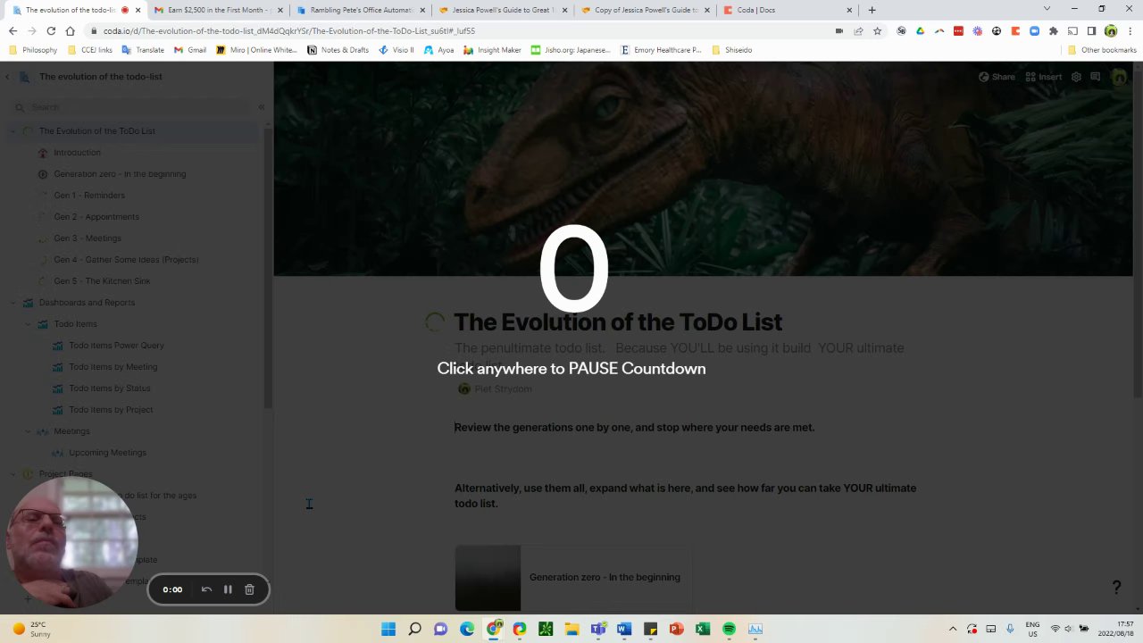The height and width of the screenshot is (643, 1143).
Task: Open Chrome tab search dropdown
Action: [1047, 9]
